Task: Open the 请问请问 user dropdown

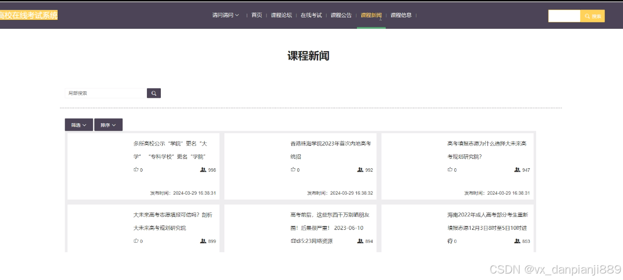Action: (x=225, y=15)
